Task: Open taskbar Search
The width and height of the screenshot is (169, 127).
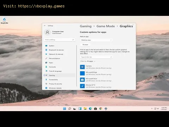Action: [x=70, y=109]
